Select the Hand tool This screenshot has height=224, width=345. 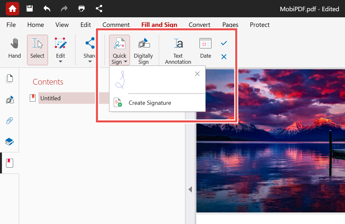tap(14, 49)
